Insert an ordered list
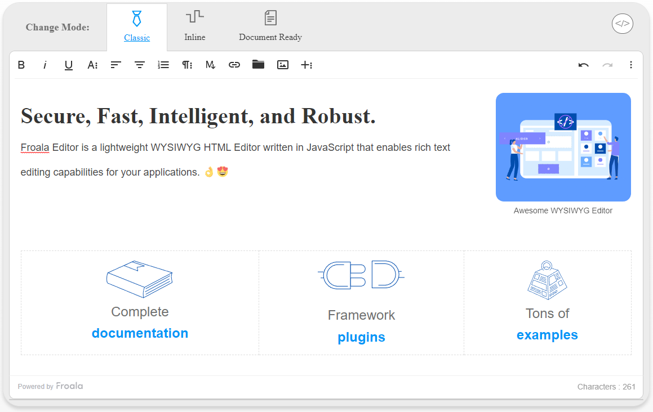This screenshot has width=653, height=412. (163, 65)
